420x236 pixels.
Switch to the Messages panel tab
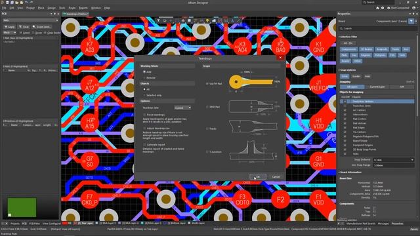pos(383,224)
